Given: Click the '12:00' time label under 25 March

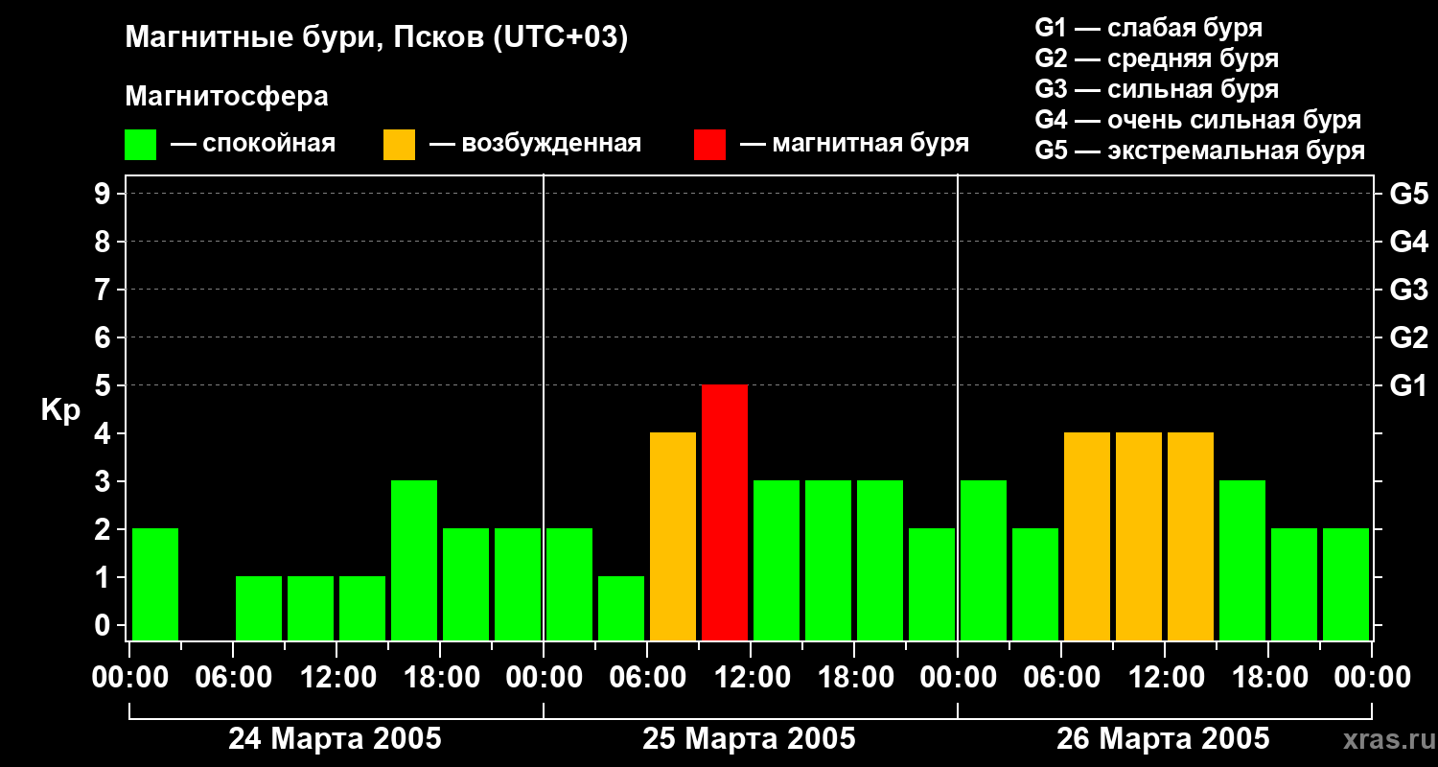Looking at the screenshot, I should (751, 677).
